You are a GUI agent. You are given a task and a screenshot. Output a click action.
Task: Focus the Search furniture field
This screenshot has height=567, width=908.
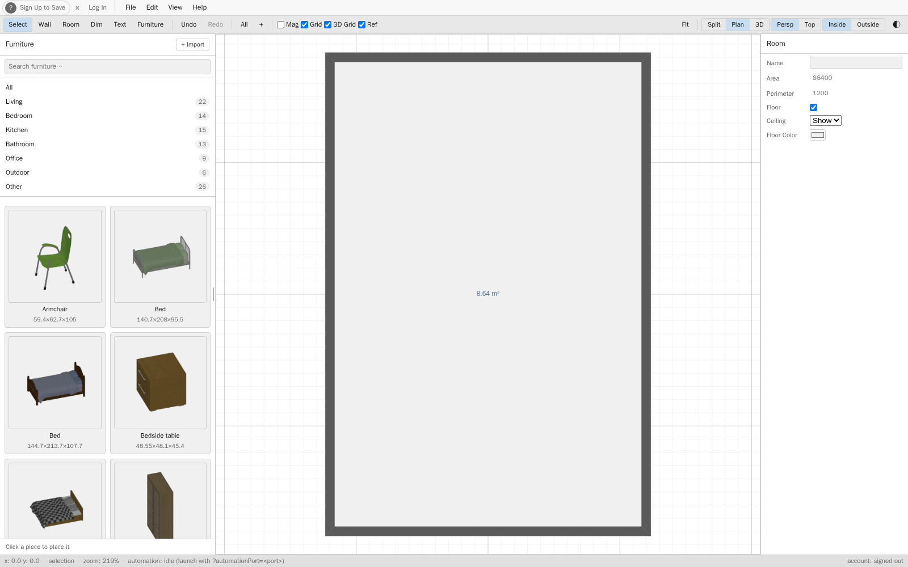coord(107,66)
